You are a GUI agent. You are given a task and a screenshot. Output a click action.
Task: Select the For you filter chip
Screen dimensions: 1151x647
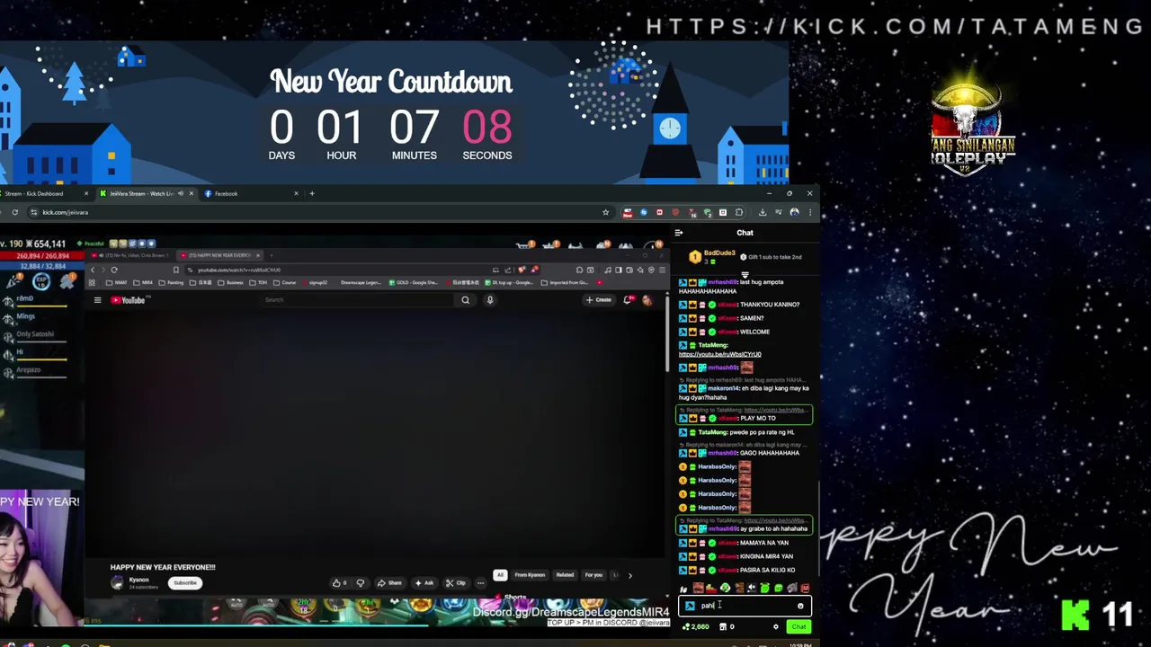click(593, 575)
